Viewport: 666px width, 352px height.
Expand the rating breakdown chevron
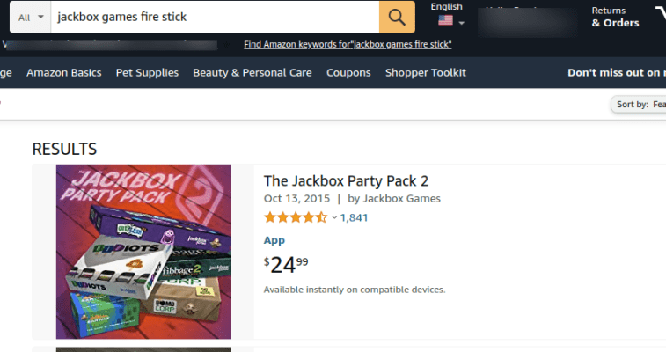[x=334, y=217]
